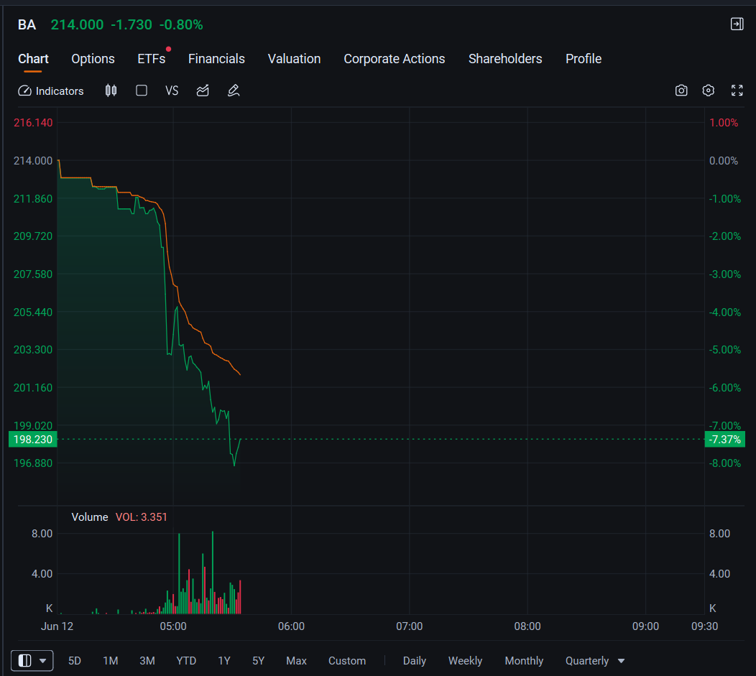Open chart settings gear

(709, 91)
